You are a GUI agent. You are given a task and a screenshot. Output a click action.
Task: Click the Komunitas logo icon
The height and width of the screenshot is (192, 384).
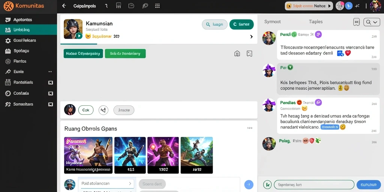[x=9, y=6]
